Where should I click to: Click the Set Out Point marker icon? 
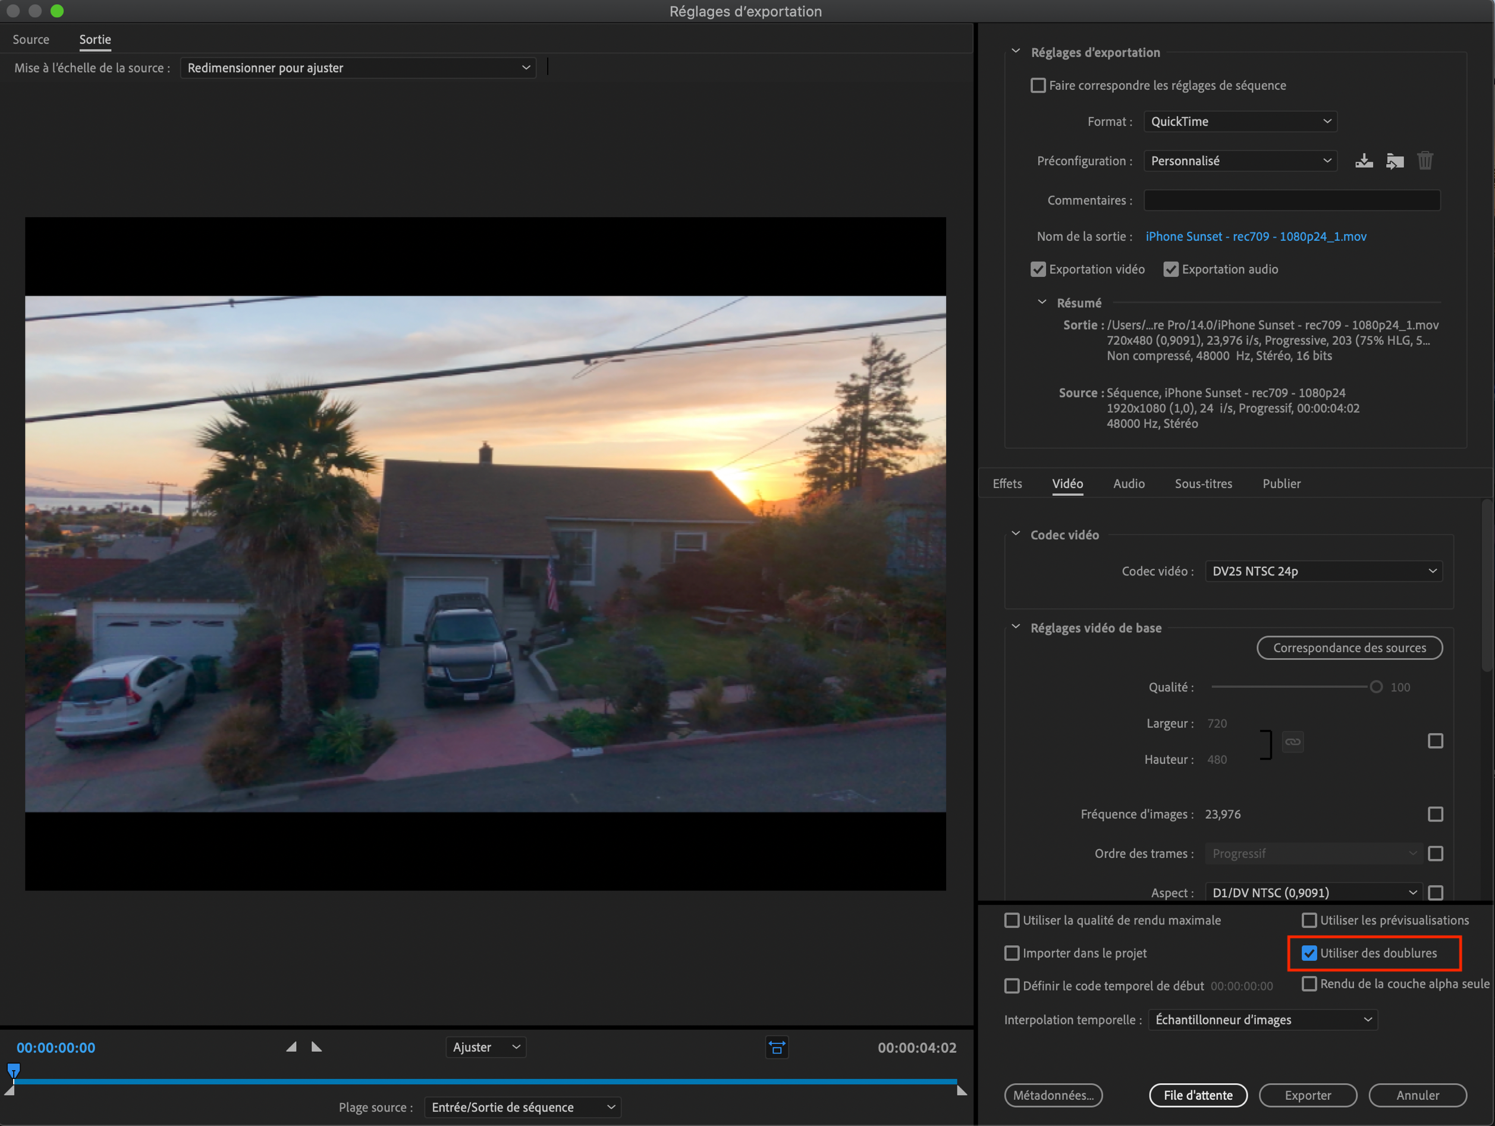point(316,1047)
